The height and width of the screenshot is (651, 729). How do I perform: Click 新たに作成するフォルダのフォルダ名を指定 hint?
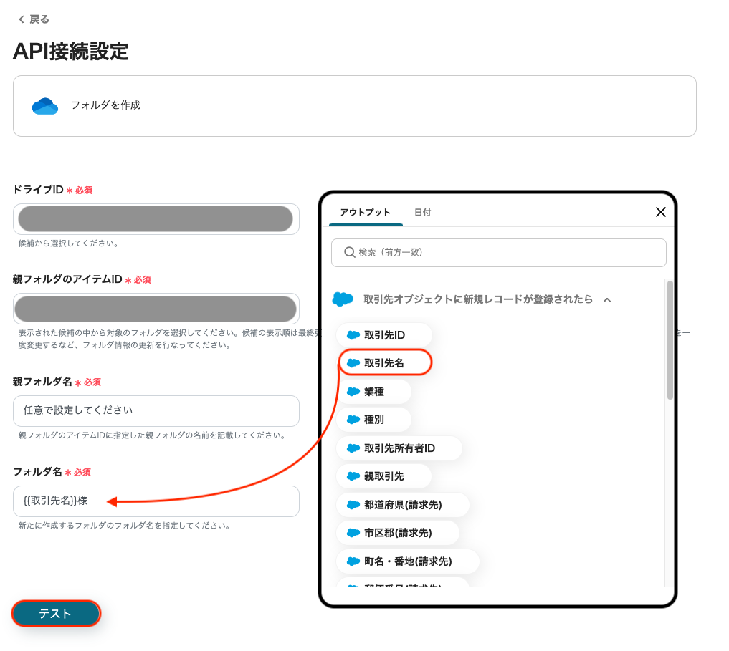coord(124,526)
